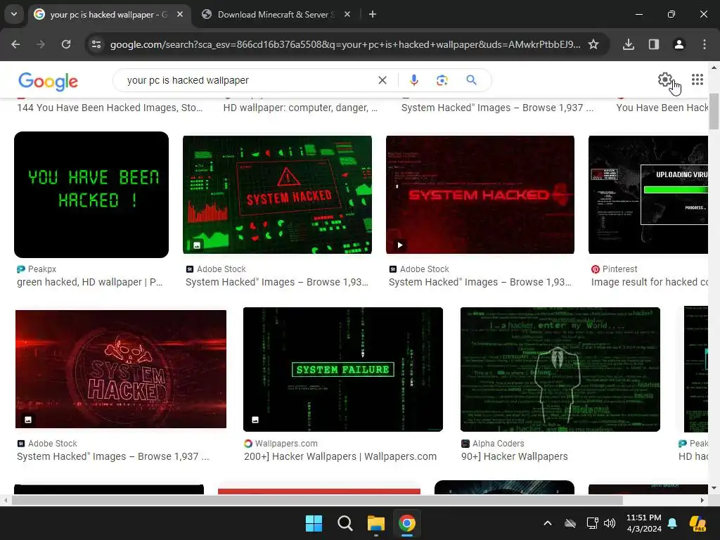Clear the search box text
The image size is (720, 540).
point(382,80)
